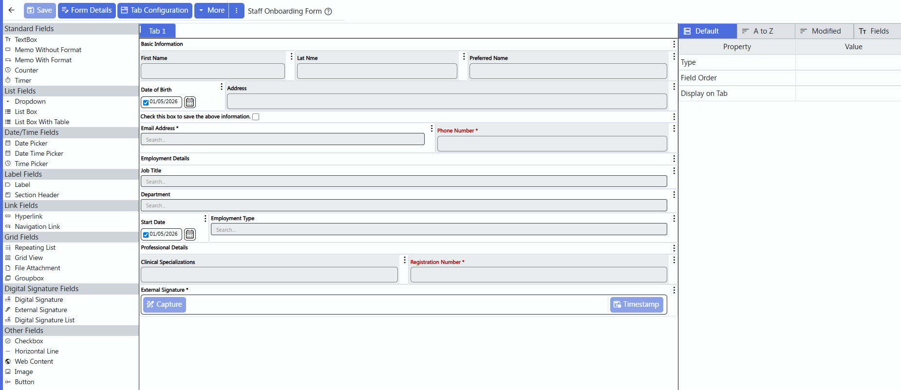This screenshot has width=901, height=390.
Task: Choose the Timer field type
Action: [23, 80]
